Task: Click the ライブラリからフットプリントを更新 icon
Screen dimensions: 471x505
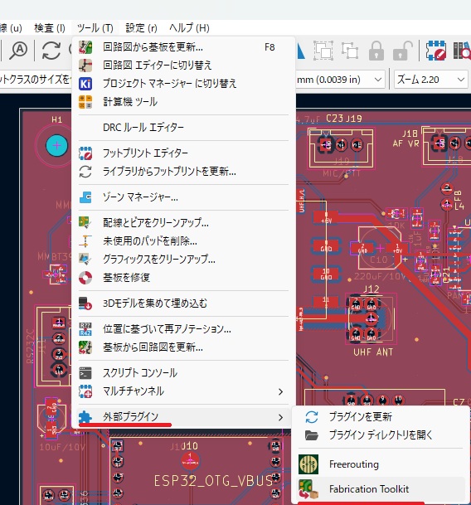Action: 85,172
